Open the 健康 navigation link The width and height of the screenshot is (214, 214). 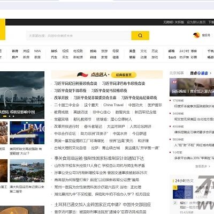tap(116, 57)
